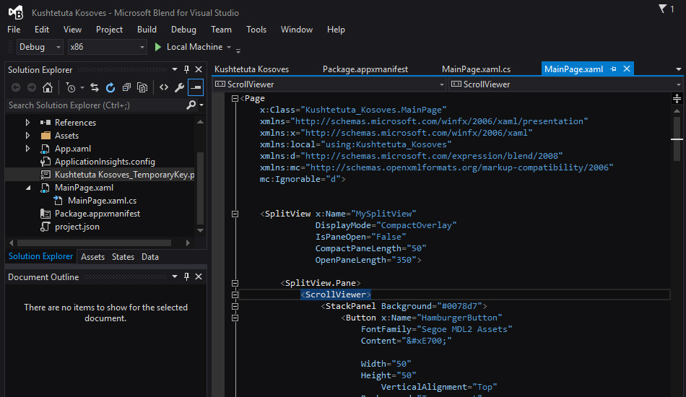Open View Code icon in Solution Explorer
This screenshot has width=686, height=397.
[x=164, y=87]
